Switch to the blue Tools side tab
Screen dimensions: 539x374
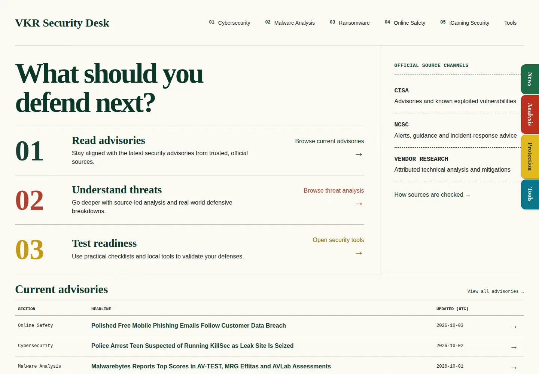[530, 194]
